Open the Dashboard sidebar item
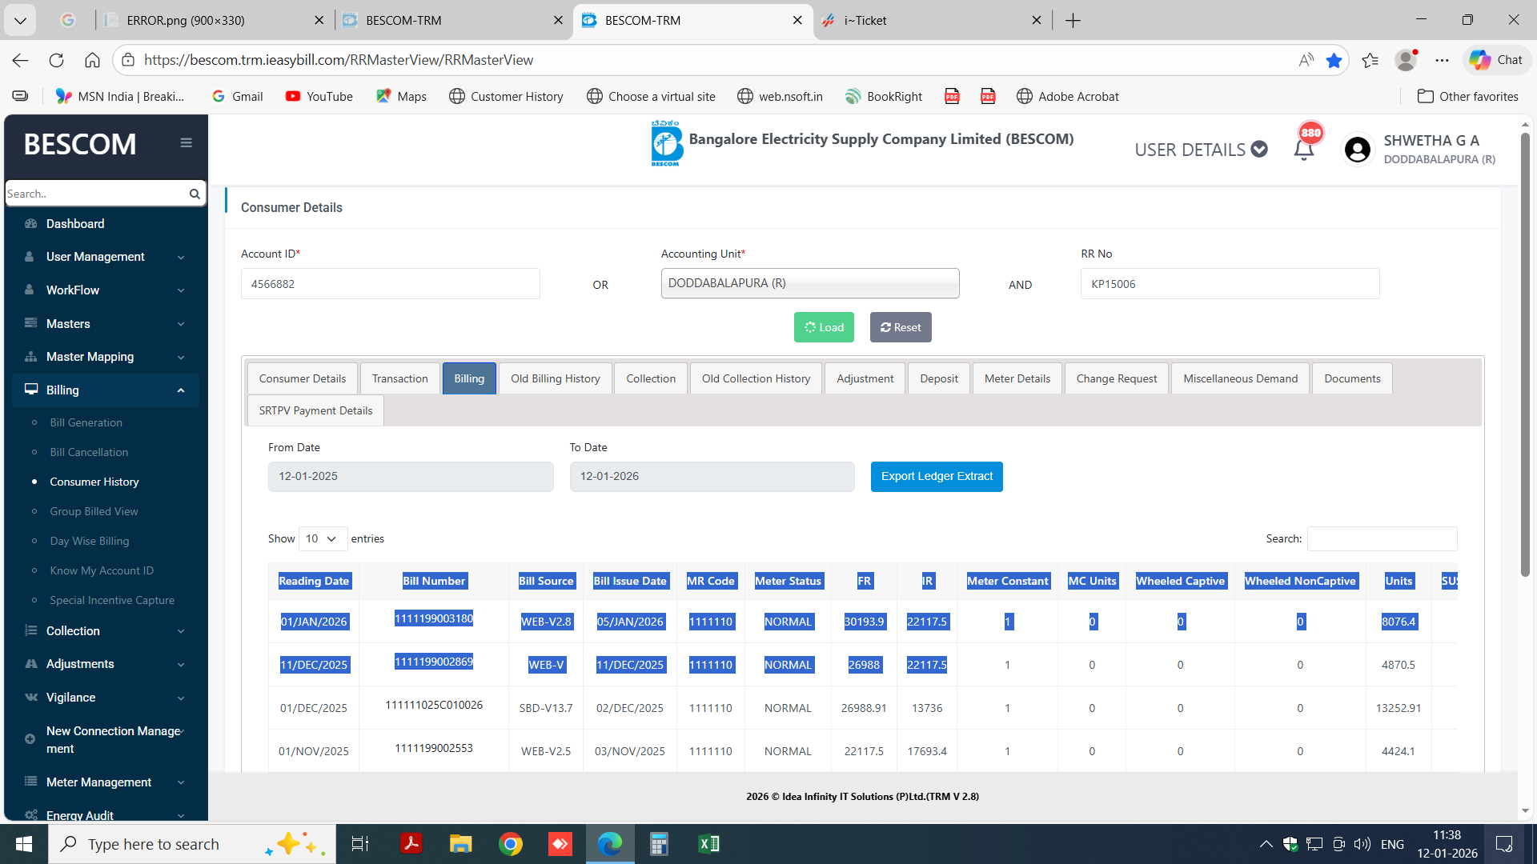The width and height of the screenshot is (1537, 864). (75, 224)
